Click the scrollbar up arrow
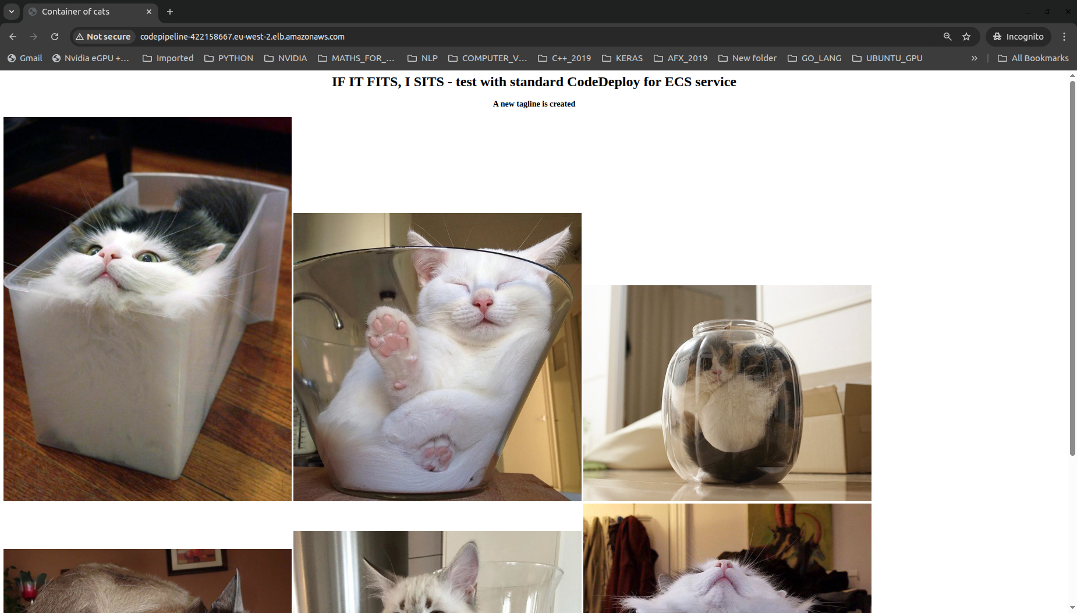 (1072, 75)
